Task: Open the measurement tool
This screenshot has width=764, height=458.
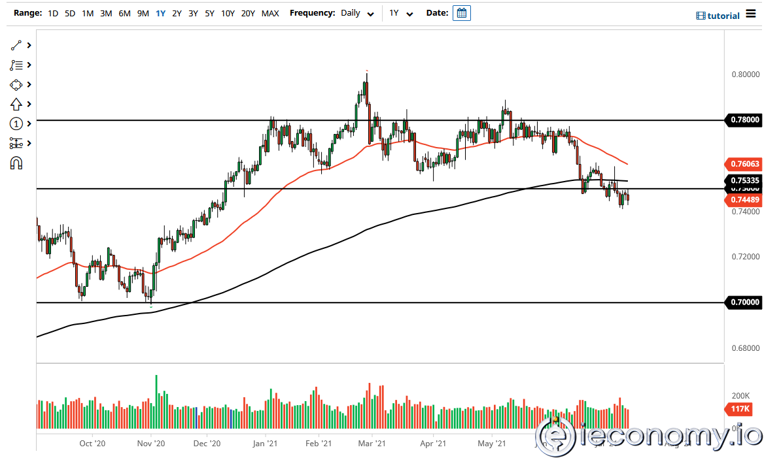Action: click(16, 143)
